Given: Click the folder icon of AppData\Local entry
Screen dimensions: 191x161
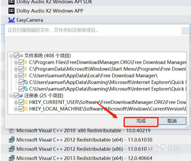Looking at the screenshot, I should (26, 76).
